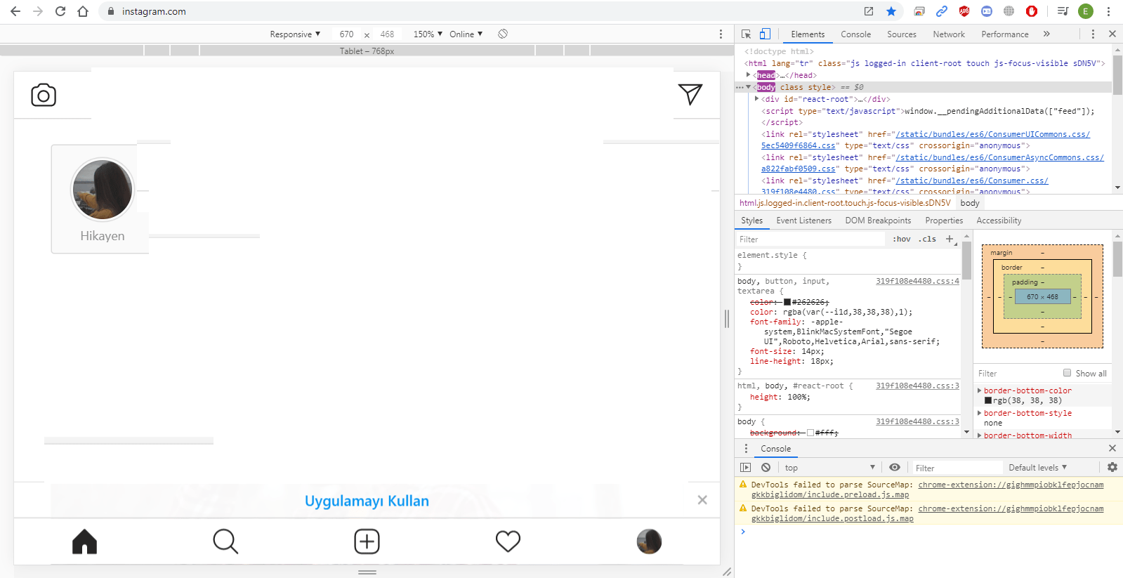Viewport: 1123px width, 578px height.
Task: Reload the current page
Action: (x=60, y=11)
